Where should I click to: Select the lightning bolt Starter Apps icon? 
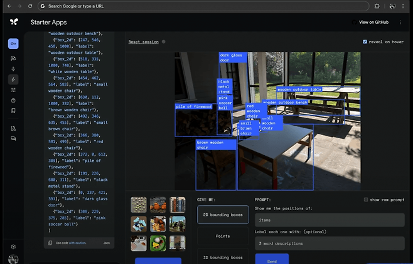[13, 79]
